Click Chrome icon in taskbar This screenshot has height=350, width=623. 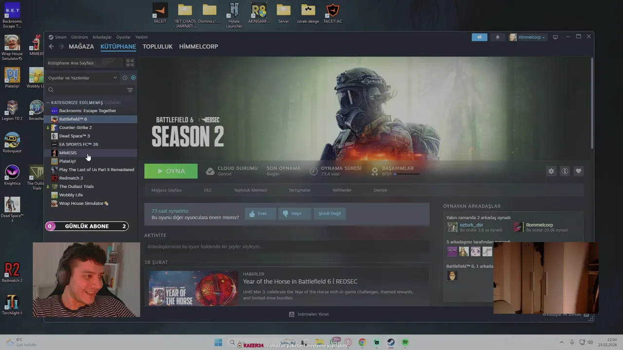point(362,343)
